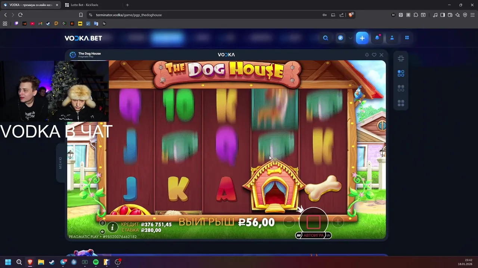
Task: Open the side МЕНЮ tab
Action: click(60, 163)
